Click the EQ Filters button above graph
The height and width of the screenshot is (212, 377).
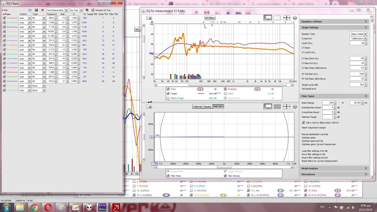coord(209,17)
